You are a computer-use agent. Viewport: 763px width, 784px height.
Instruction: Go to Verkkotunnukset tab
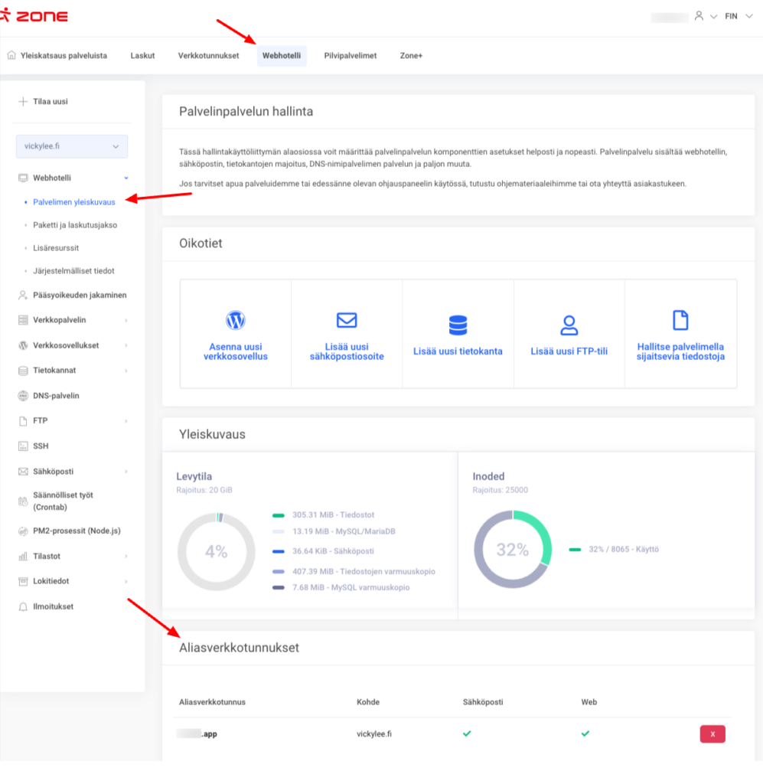(x=208, y=56)
